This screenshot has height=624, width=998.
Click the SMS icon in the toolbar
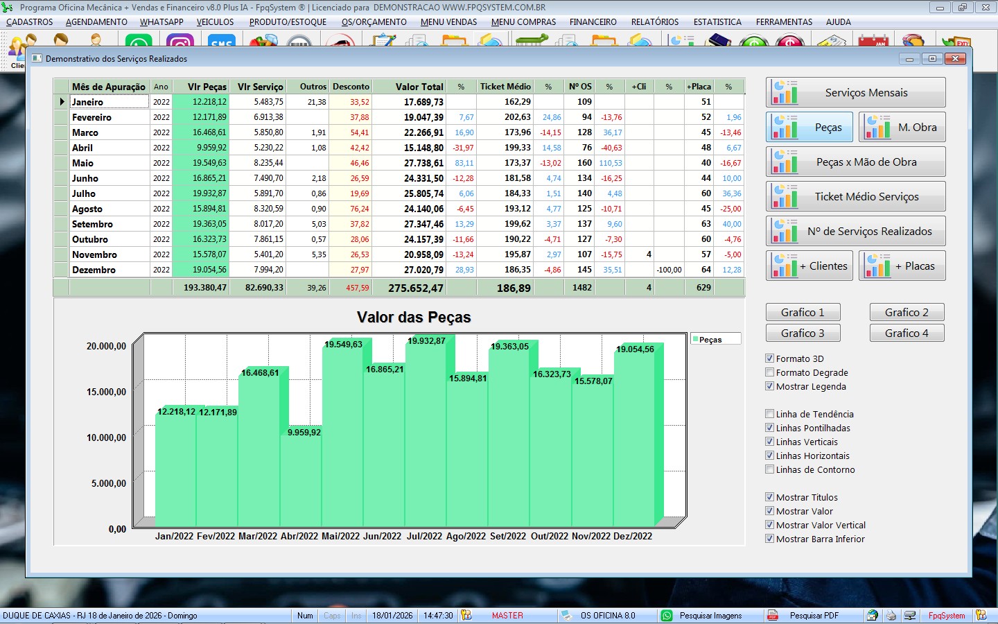click(221, 42)
